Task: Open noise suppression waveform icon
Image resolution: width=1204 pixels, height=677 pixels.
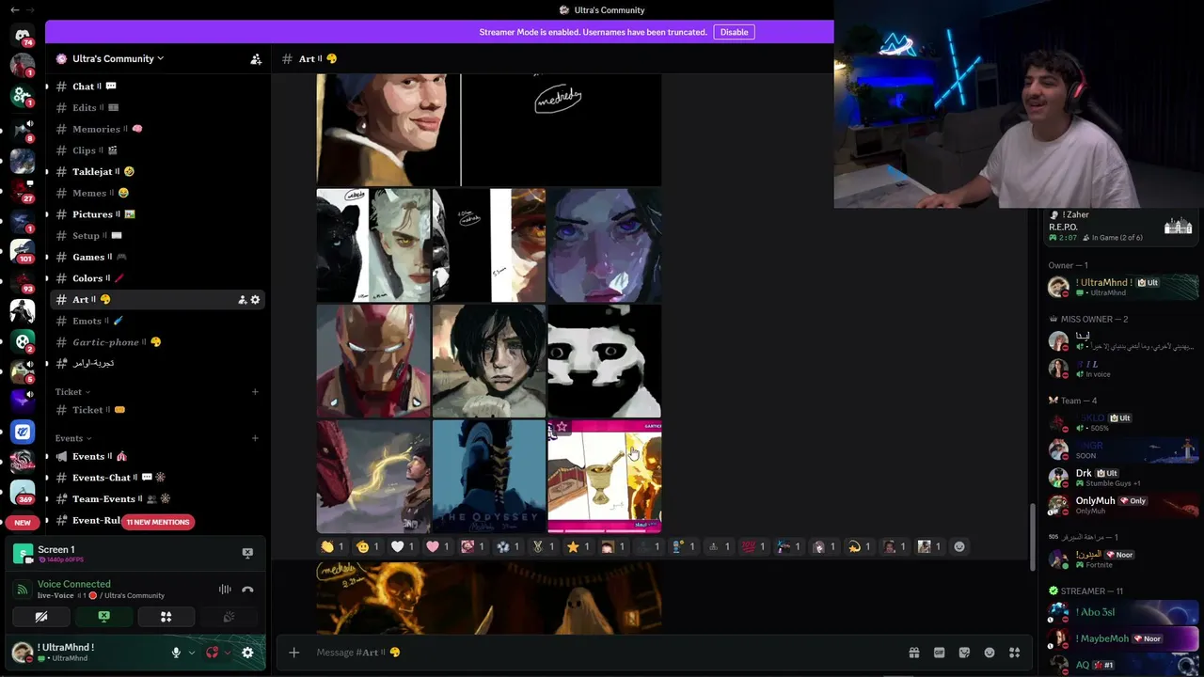Action: point(225,590)
